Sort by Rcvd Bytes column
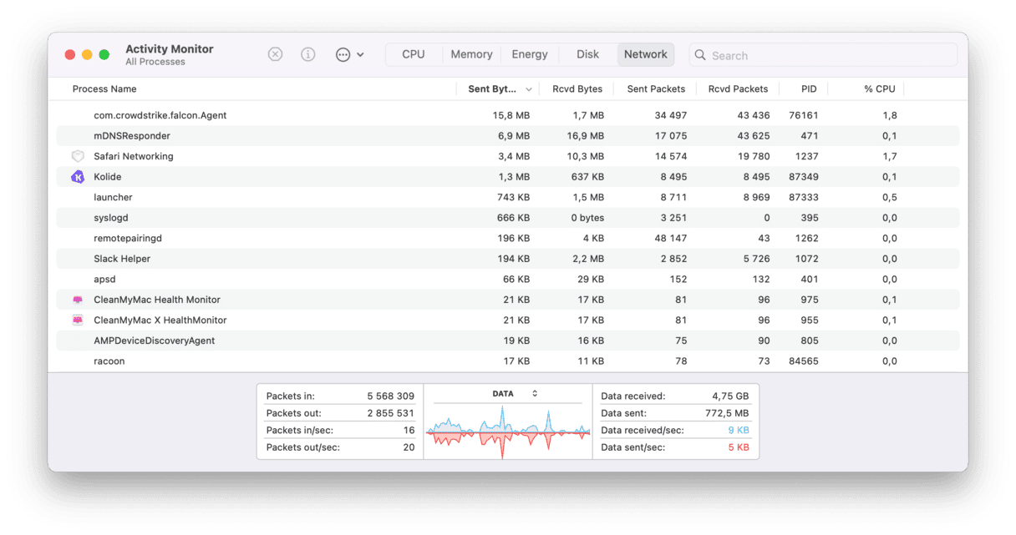The height and width of the screenshot is (535, 1016). 577,88
